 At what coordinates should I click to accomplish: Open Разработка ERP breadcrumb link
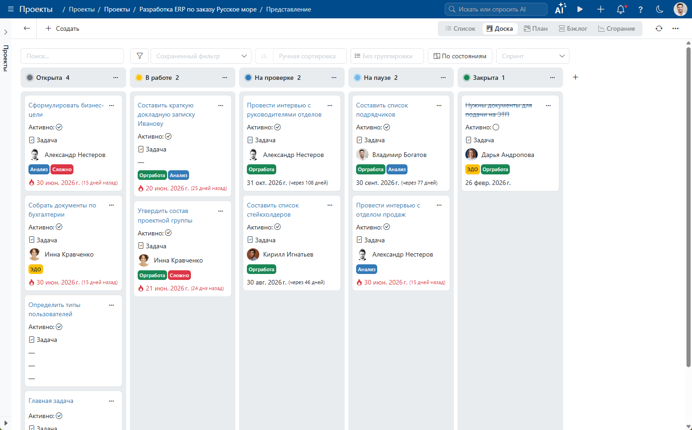click(198, 9)
